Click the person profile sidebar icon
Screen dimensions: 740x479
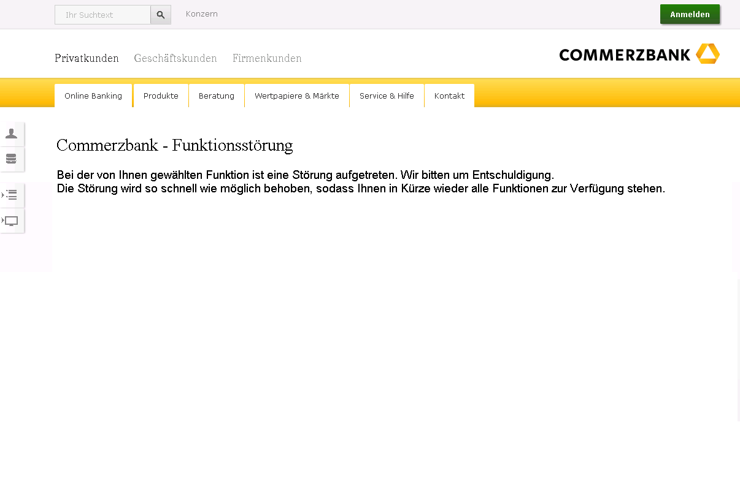point(11,134)
